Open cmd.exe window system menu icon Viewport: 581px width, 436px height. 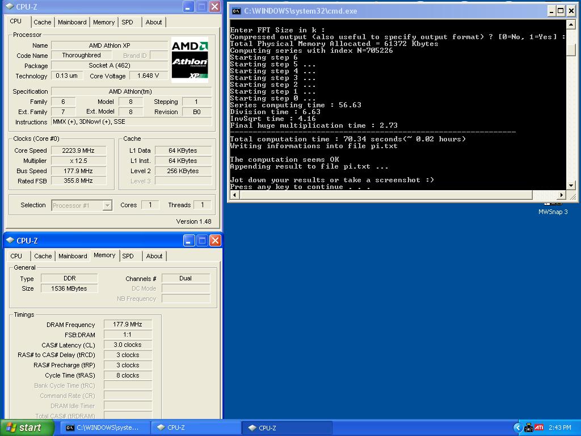[x=237, y=11]
